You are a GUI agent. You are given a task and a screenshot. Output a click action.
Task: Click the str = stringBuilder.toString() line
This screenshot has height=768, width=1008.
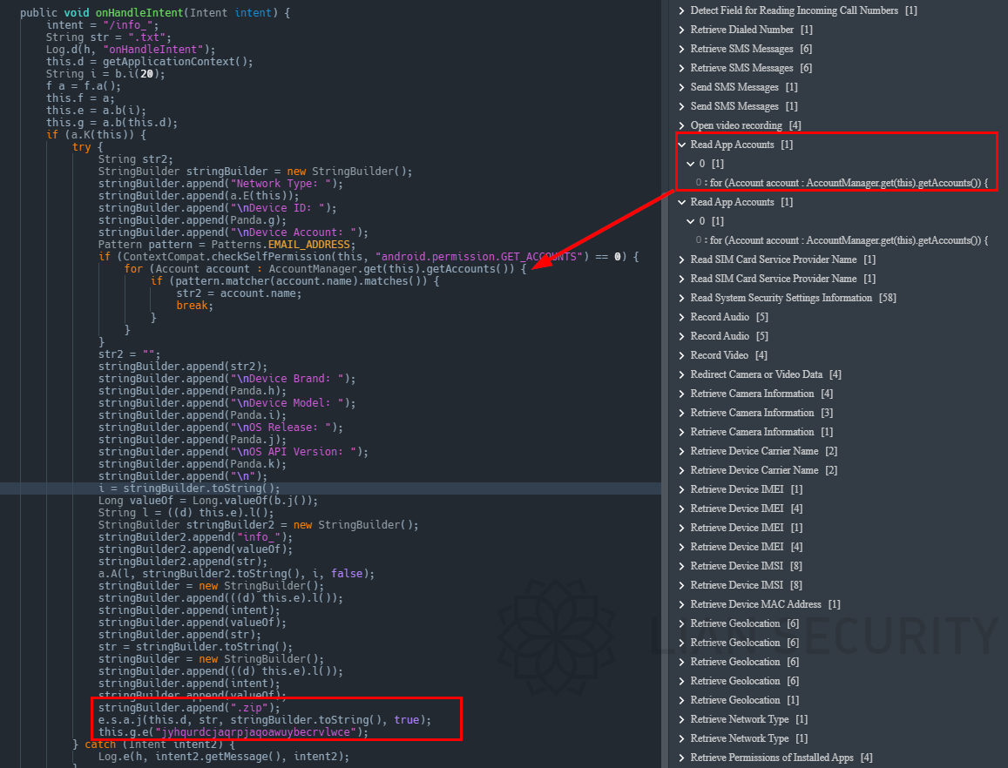point(195,647)
